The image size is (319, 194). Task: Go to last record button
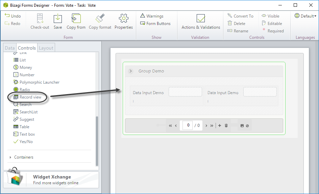click(212, 126)
